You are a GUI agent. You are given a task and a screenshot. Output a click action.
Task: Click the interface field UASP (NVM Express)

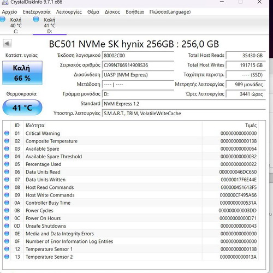click(138, 75)
